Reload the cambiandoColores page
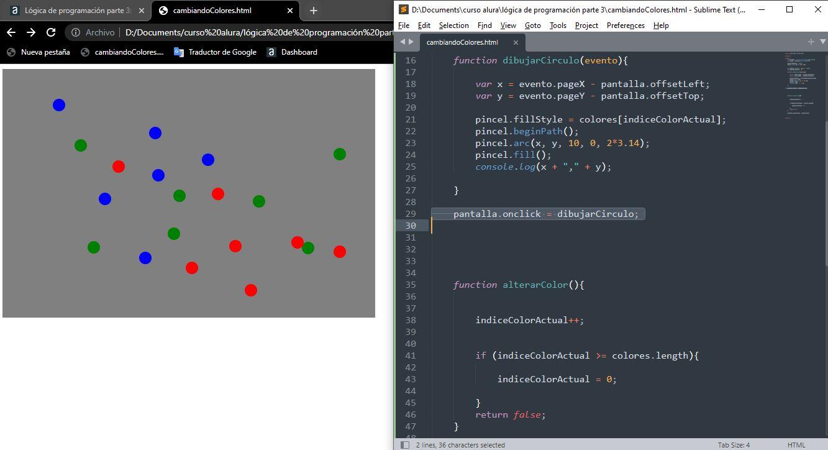This screenshot has width=828, height=450. click(x=51, y=32)
